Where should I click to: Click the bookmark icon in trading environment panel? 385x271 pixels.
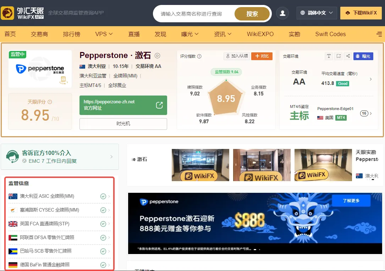(339, 56)
